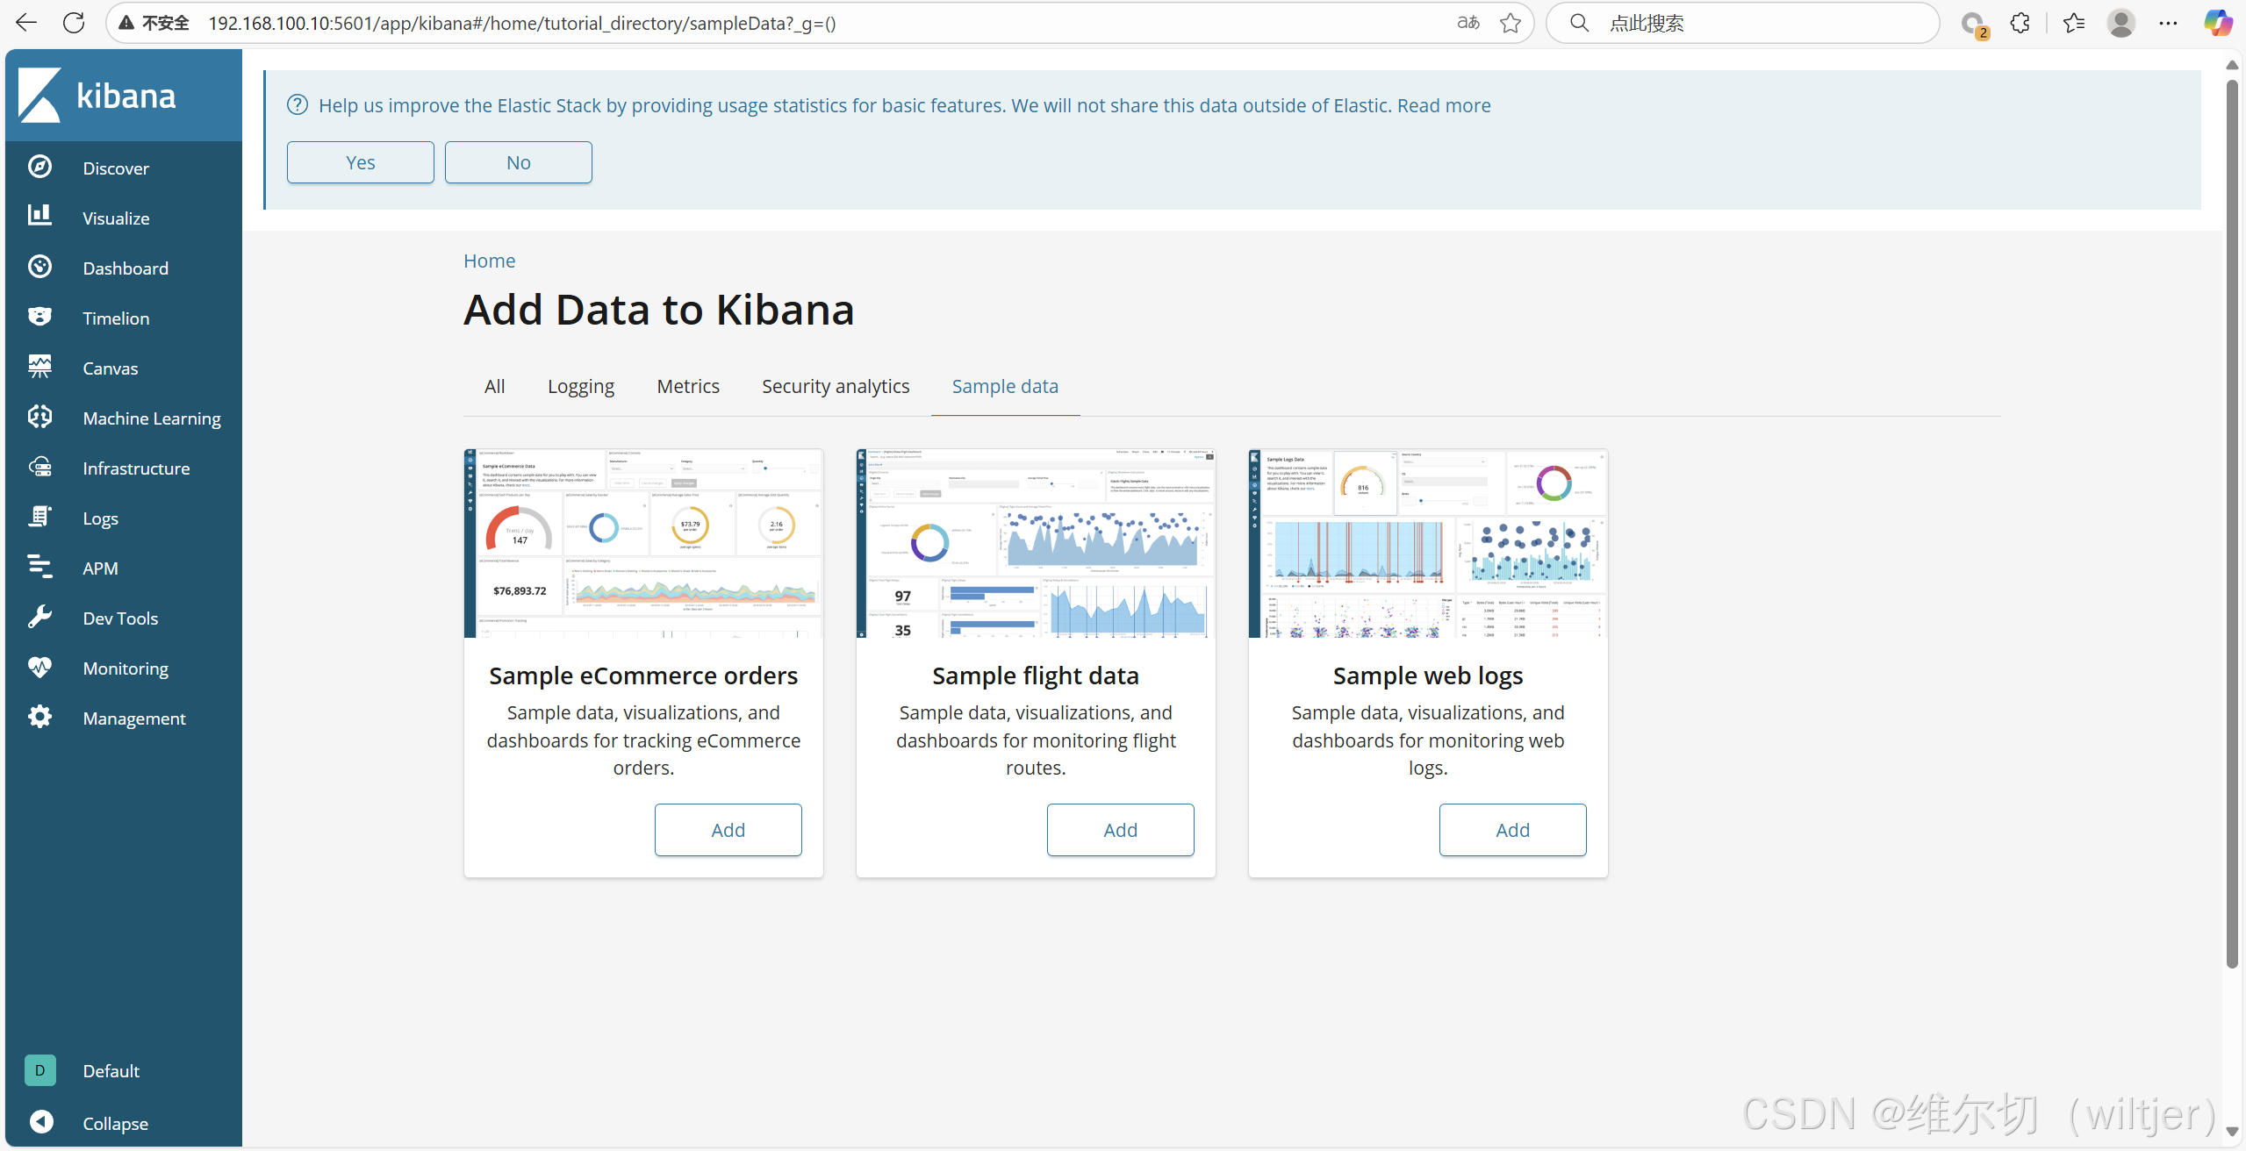Open the Timelion icon in sidebar
This screenshot has height=1151, width=2246.
[39, 317]
